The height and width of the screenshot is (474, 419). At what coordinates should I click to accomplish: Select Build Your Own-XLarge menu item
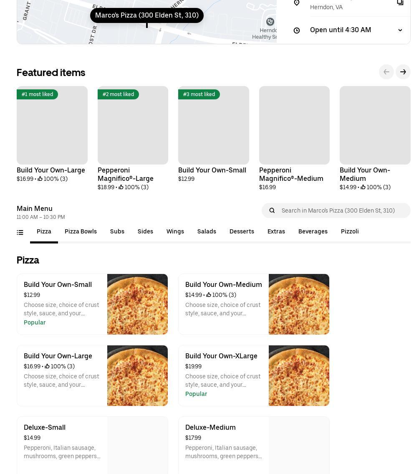click(223, 375)
